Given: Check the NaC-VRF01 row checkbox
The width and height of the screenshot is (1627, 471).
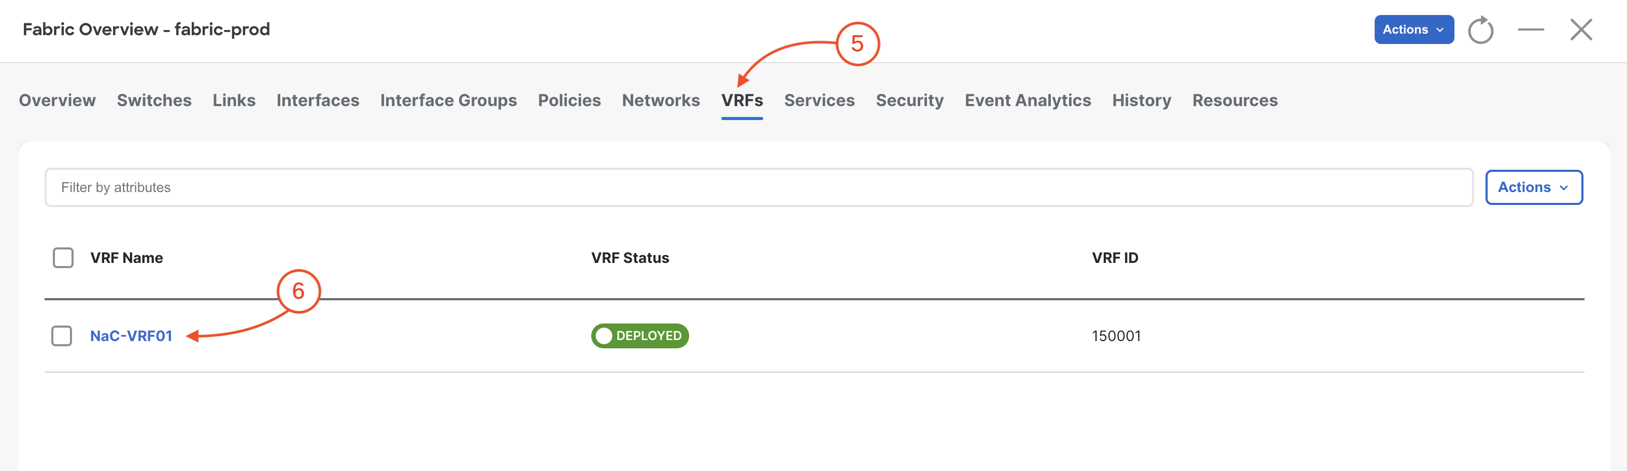Looking at the screenshot, I should point(62,335).
